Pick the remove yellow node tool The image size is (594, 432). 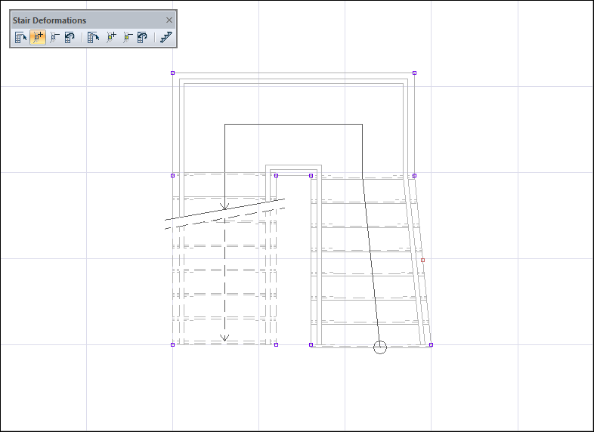coord(127,37)
